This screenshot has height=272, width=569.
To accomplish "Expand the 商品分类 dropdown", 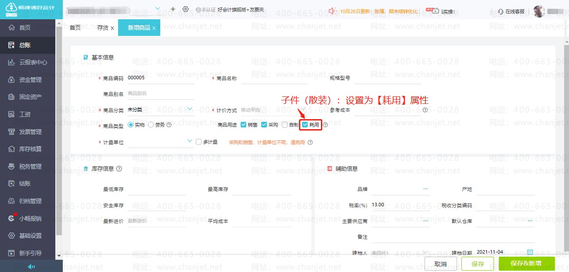I will pyautogui.click(x=190, y=109).
